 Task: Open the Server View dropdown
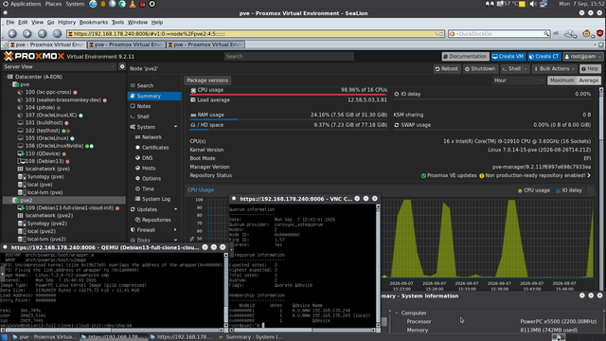(x=59, y=66)
